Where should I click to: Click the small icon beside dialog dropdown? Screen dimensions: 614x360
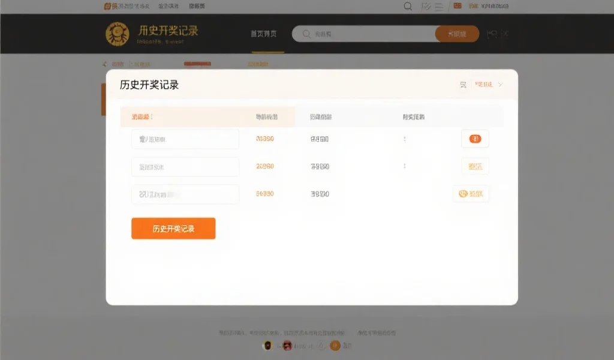point(463,85)
